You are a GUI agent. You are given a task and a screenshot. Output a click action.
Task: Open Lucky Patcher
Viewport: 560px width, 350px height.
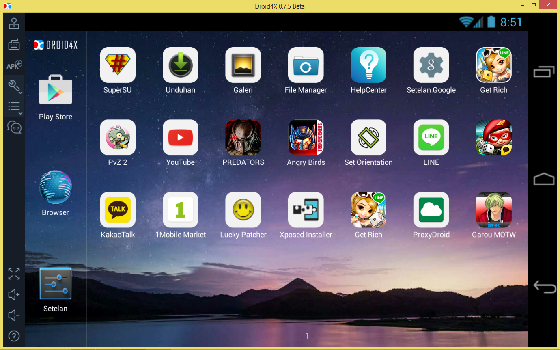[243, 210]
